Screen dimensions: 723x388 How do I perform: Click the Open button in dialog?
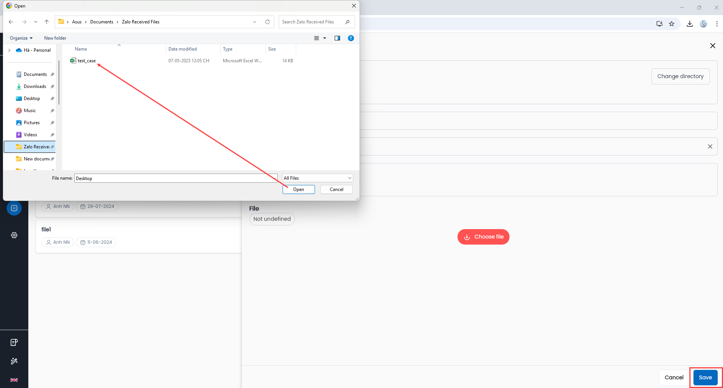[298, 189]
